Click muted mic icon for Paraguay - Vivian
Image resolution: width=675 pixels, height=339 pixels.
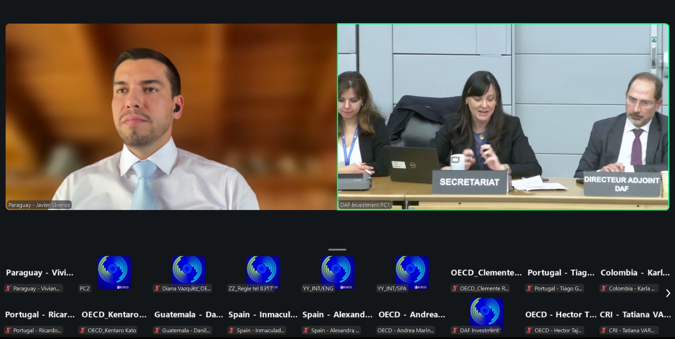point(8,288)
